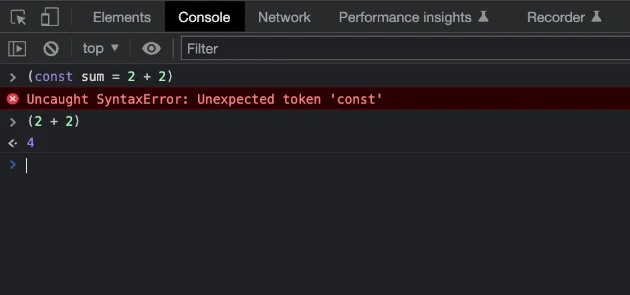Viewport: 630px width, 295px height.
Task: Click the live expression eye icon
Action: tap(151, 49)
